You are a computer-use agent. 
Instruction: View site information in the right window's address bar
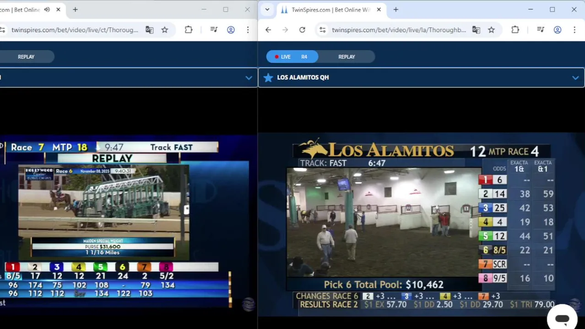323,30
